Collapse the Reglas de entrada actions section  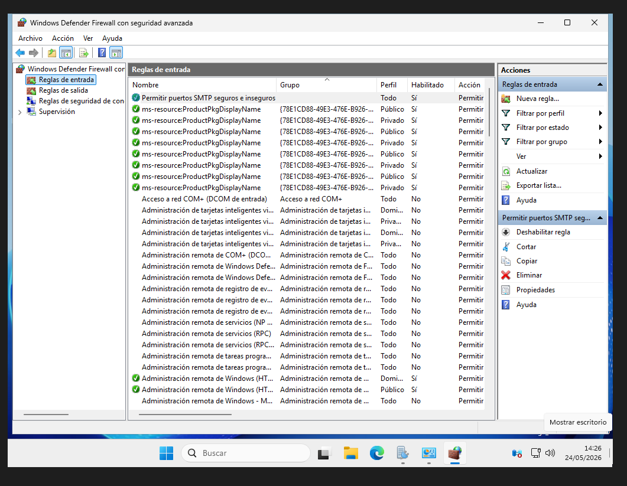(600, 84)
